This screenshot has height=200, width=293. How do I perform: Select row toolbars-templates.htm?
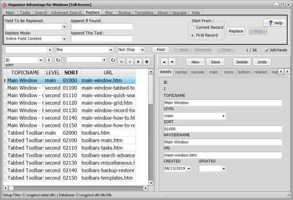[x=69, y=178]
